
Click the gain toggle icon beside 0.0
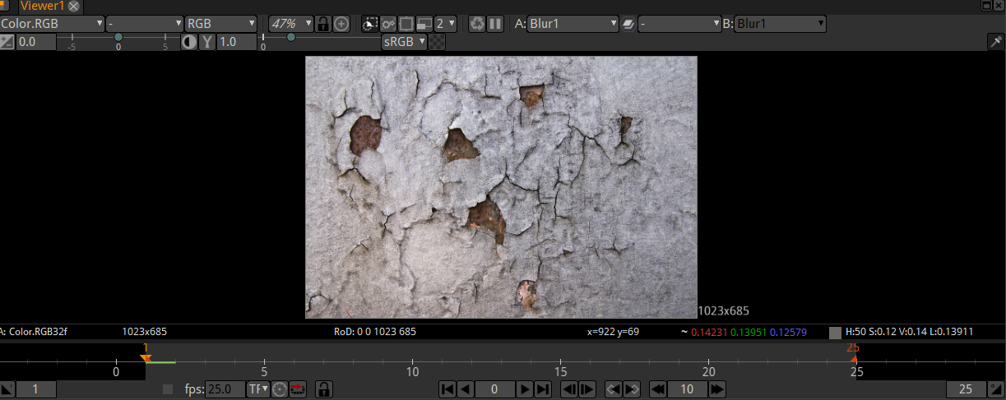(7, 42)
